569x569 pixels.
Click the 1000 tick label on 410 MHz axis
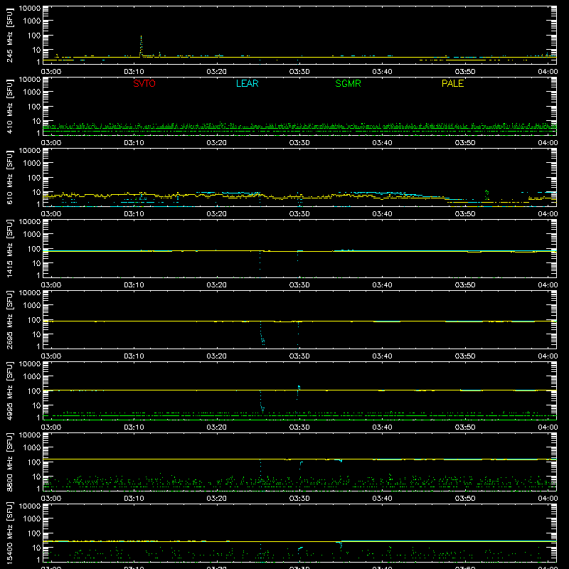pyautogui.click(x=32, y=92)
